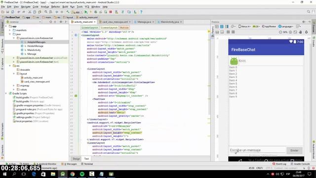Click the Copy toolbar icon
316x178 pixels.
pos(35,12)
